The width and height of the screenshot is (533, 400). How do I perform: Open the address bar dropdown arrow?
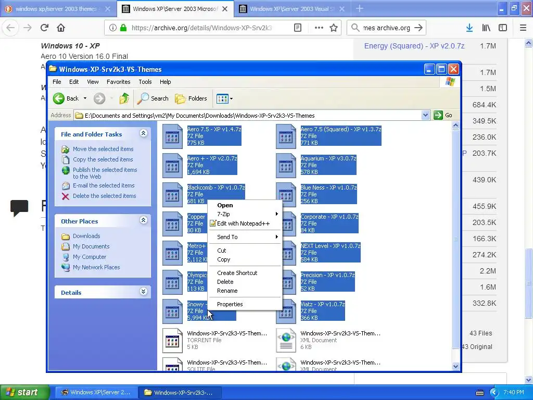[425, 115]
